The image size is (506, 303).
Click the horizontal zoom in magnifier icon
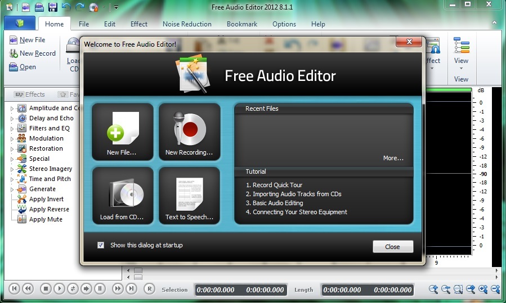pos(433,289)
